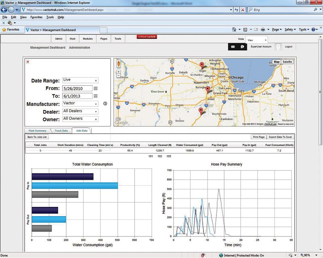This screenshot has width=323, height=258.
Task: Open the envelope messages icon
Action: pyautogui.click(x=233, y=47)
